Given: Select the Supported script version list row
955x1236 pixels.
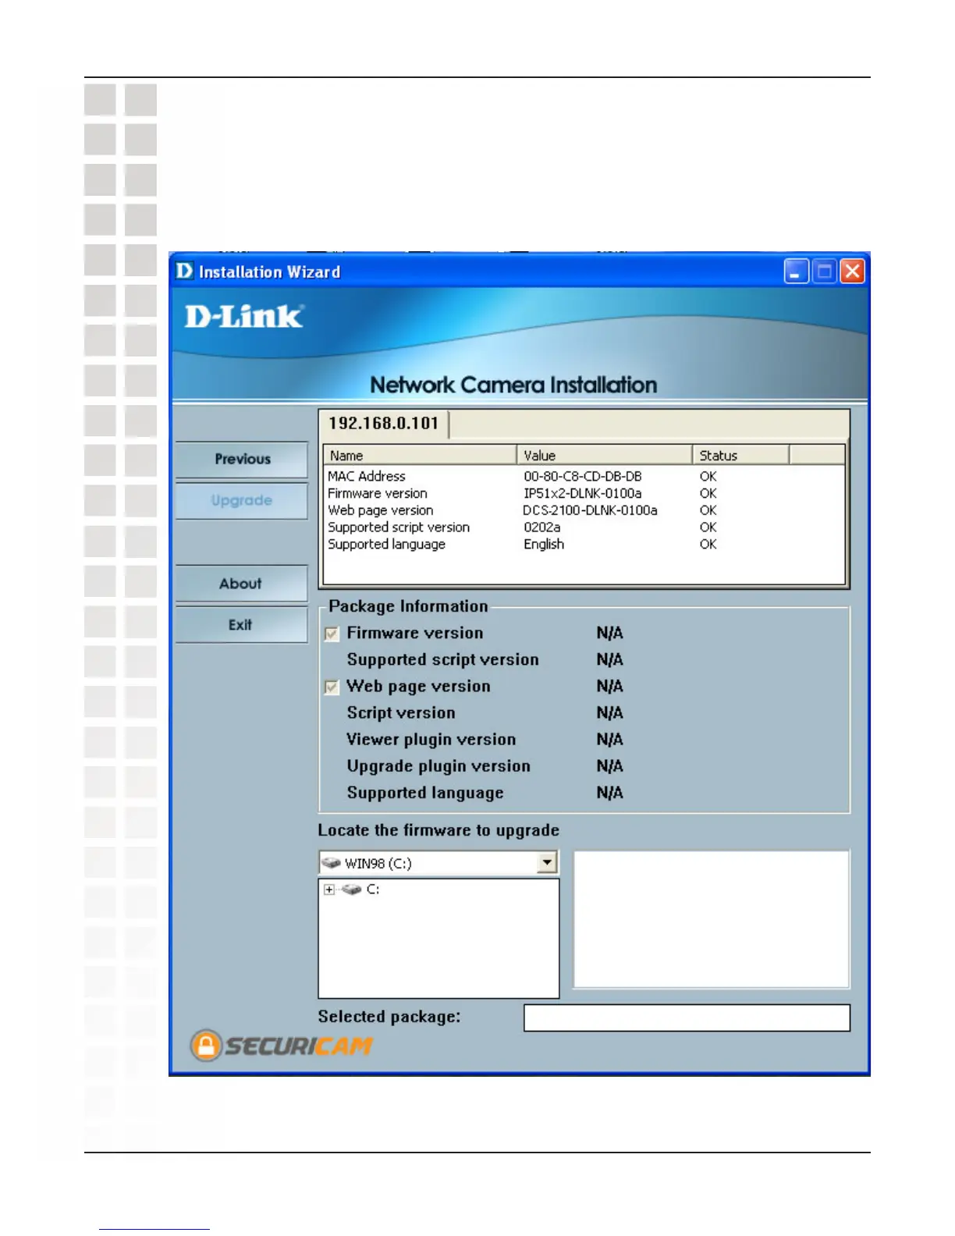Looking at the screenshot, I should pyautogui.click(x=584, y=527).
